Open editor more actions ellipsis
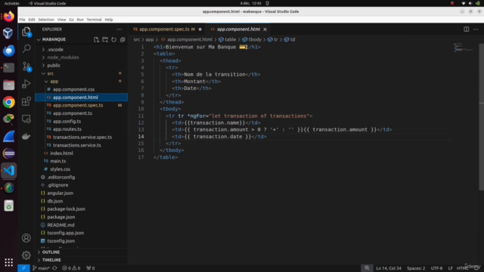The width and height of the screenshot is (484, 272). [x=476, y=29]
